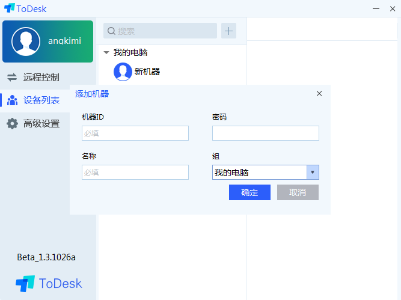
Task: Switch to the 远程控制 section
Action: (41, 78)
